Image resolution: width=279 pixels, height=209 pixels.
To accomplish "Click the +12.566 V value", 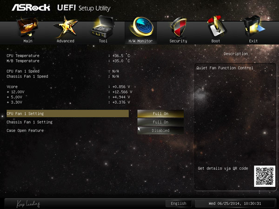I will (x=122, y=92).
